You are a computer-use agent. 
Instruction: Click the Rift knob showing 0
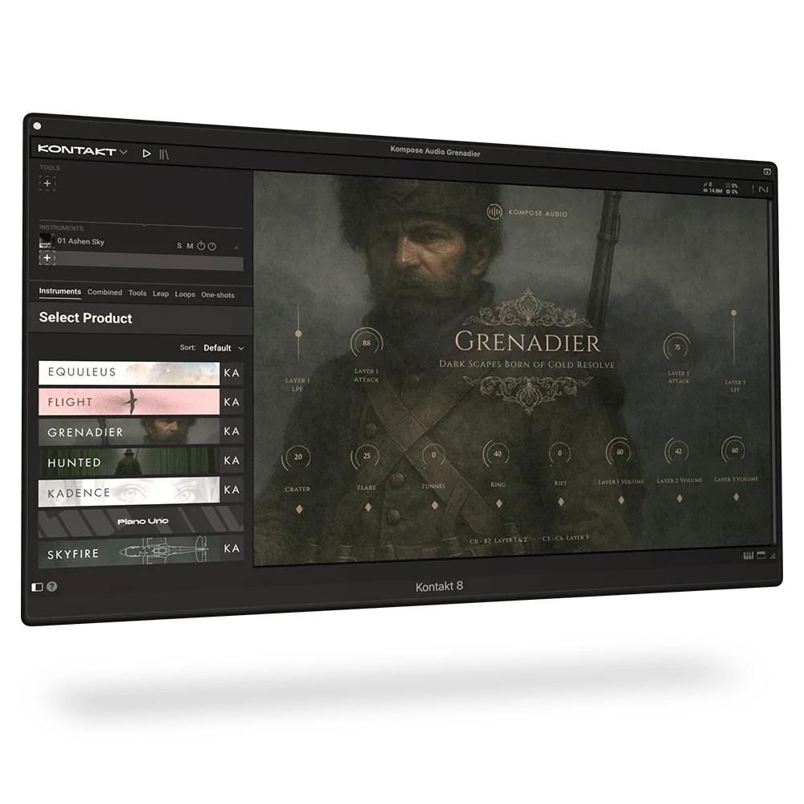point(560,453)
